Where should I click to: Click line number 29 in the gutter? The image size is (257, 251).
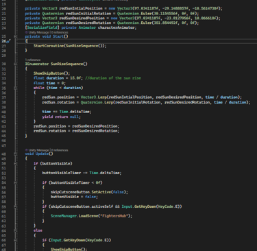(4, 56)
